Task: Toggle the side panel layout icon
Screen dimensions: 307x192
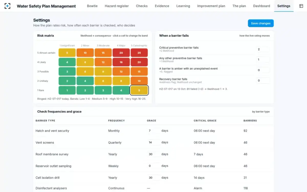Action: pyautogui.click(x=301, y=6)
